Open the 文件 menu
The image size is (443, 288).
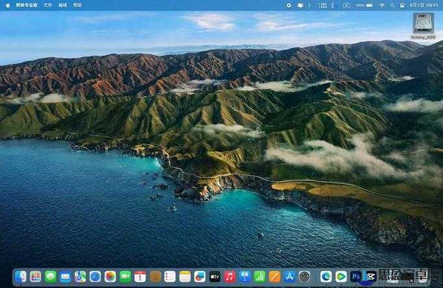click(x=48, y=5)
